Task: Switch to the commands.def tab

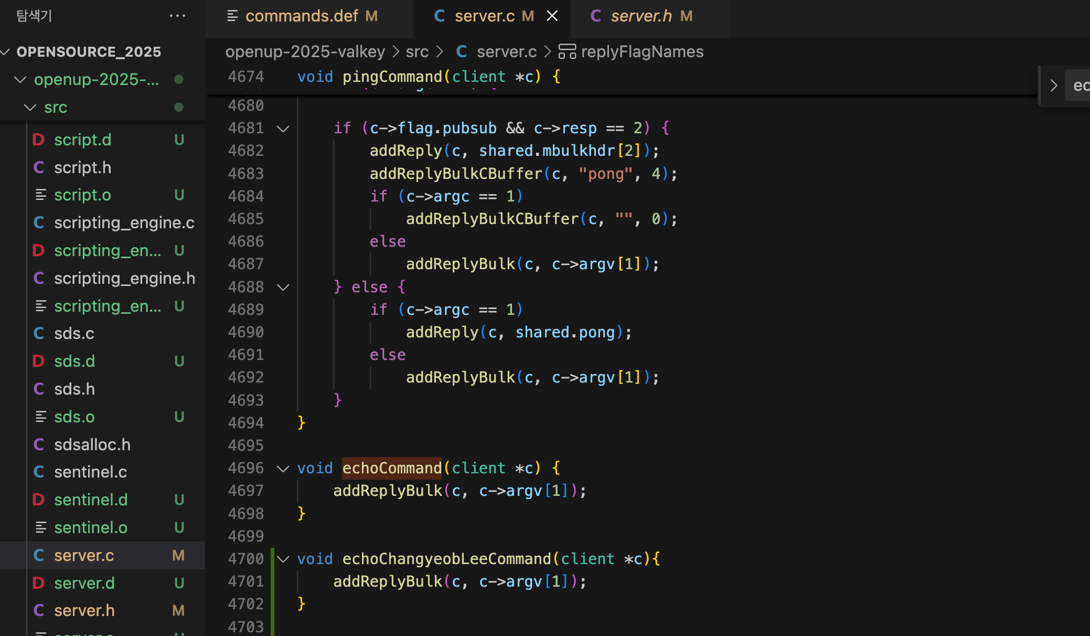Action: point(302,16)
